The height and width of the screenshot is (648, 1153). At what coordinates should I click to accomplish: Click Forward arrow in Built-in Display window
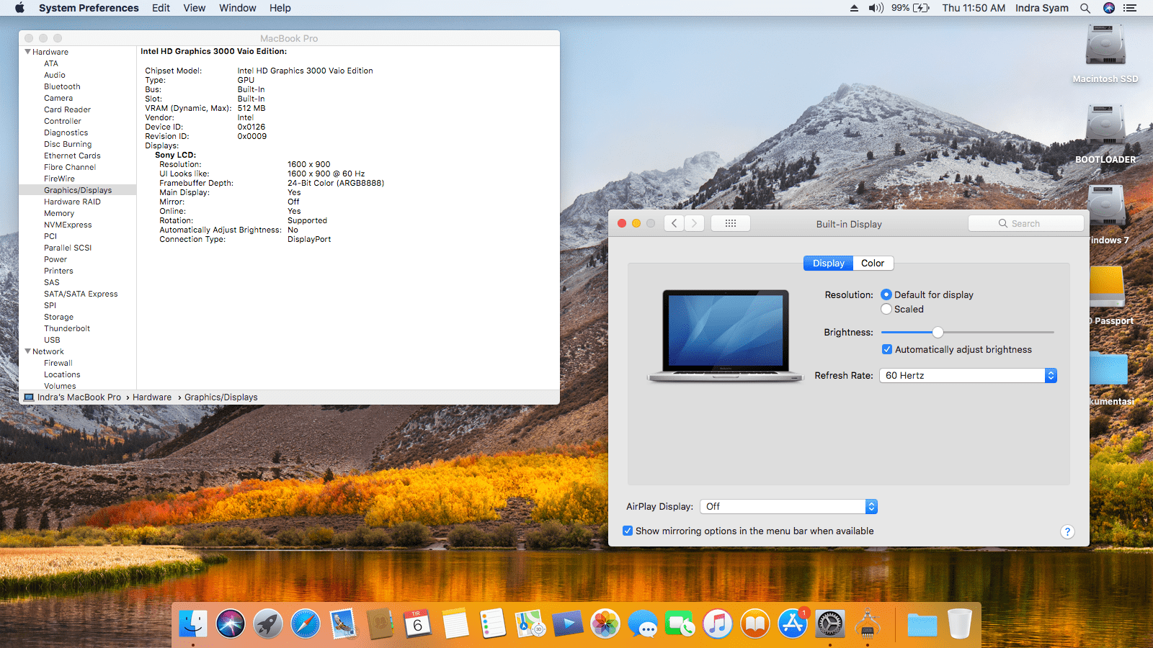(x=695, y=223)
